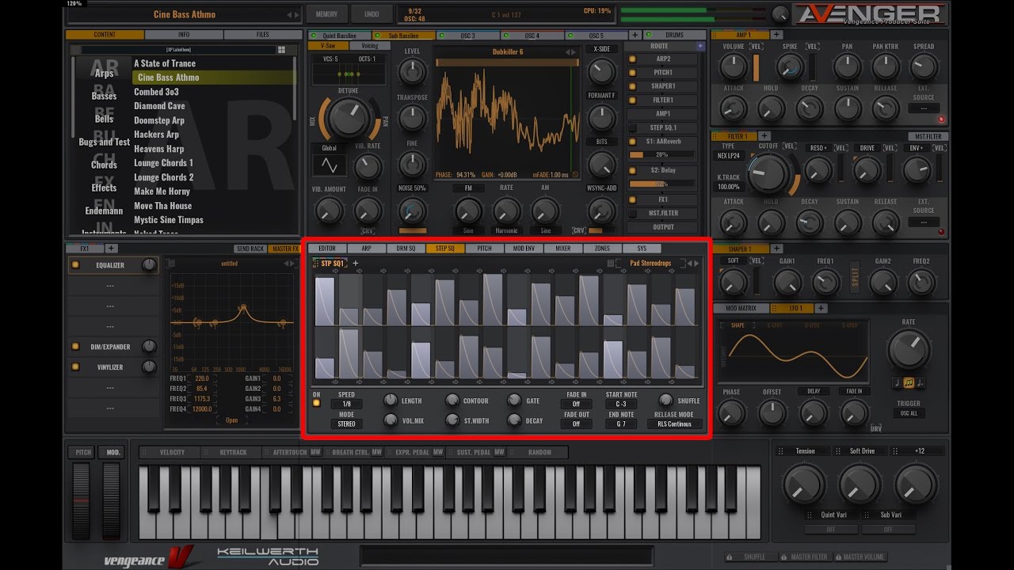Click the oscillator phase reset icon
The image size is (1014, 570).
[x=575, y=175]
